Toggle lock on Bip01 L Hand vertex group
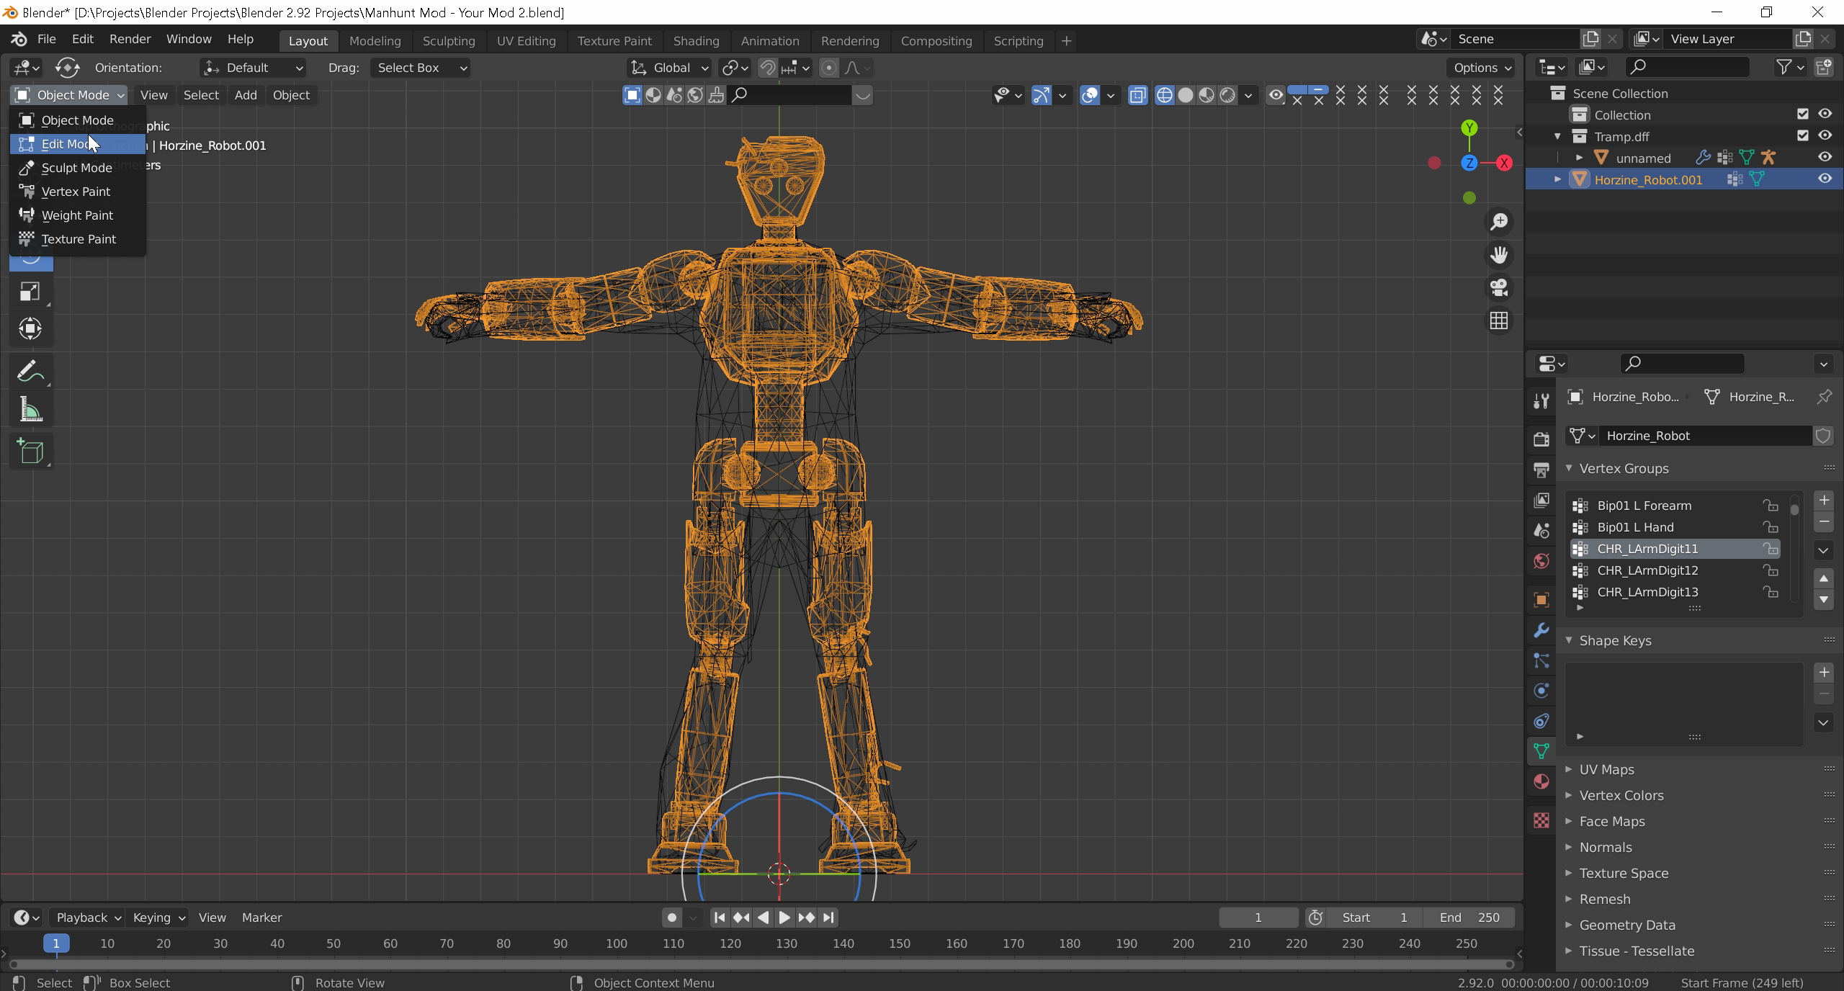Image resolution: width=1844 pixels, height=991 pixels. click(1770, 527)
